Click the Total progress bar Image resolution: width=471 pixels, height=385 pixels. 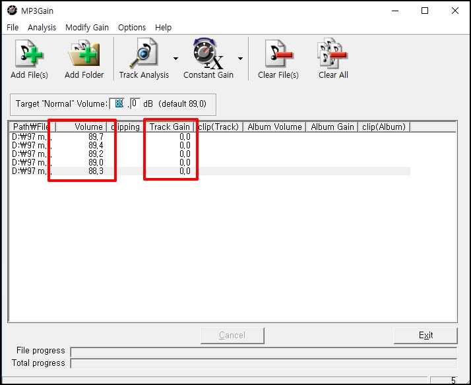(x=263, y=363)
